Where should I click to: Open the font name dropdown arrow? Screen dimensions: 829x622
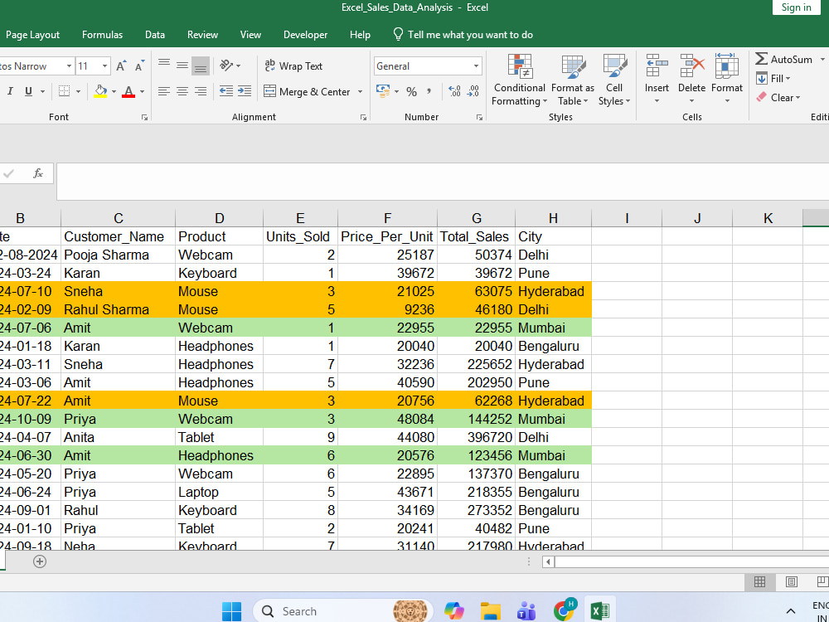69,66
